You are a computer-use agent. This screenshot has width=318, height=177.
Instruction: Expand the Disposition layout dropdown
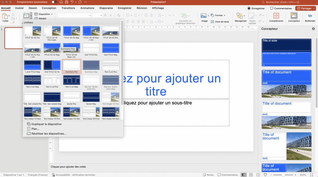coord(43,14)
